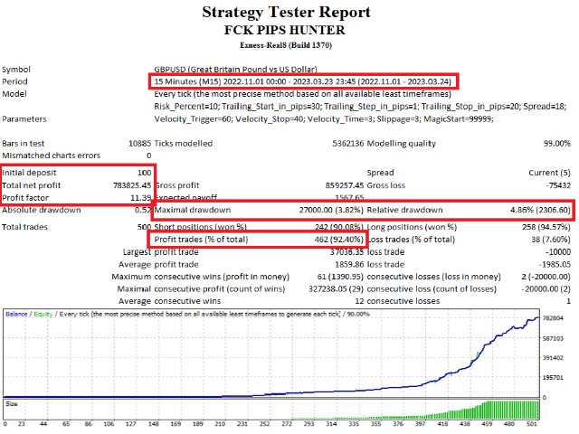Click the Bars in test value
Screen dimensions: 579x434
tap(138, 144)
